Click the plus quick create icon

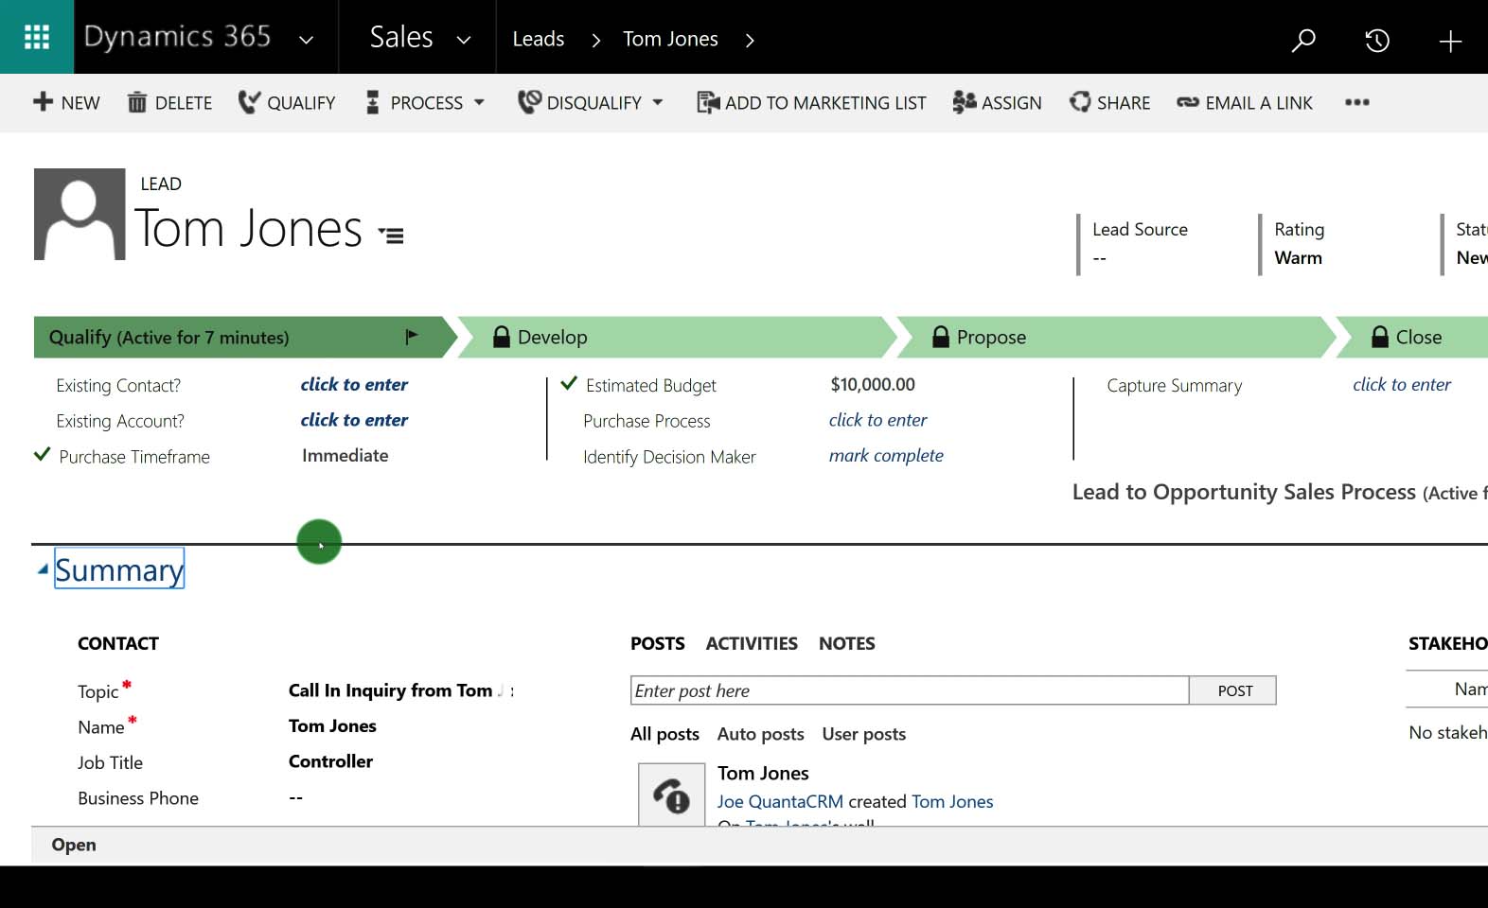[1450, 41]
